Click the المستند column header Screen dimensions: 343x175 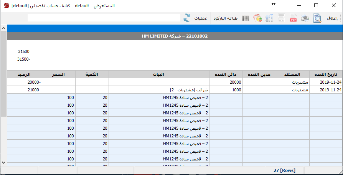pyautogui.click(x=292, y=74)
